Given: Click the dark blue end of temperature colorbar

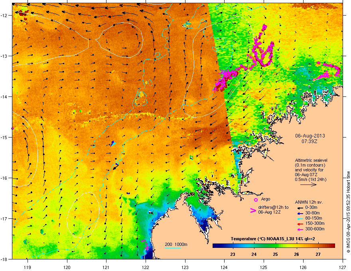Looking at the screenshot, I should (x=215, y=245).
